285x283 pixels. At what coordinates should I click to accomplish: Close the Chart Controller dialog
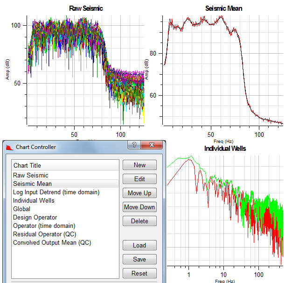152,145
